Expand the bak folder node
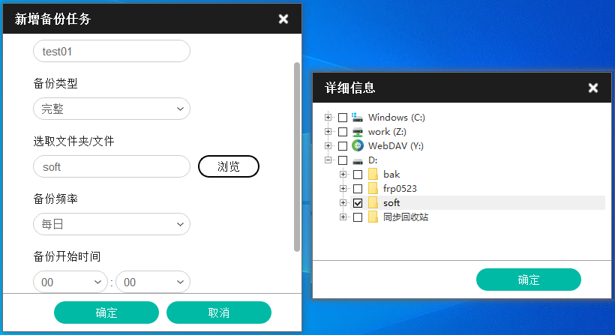 coord(343,174)
